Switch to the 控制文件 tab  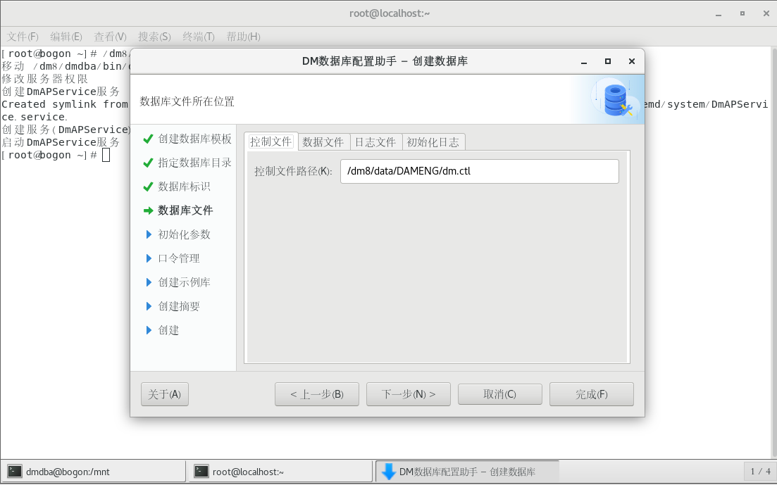point(271,141)
